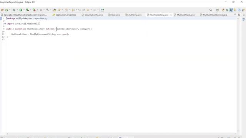Click the Debug bug icon in toolbar
Image resolution: width=246 pixels, height=138 pixels.
pos(14,10)
